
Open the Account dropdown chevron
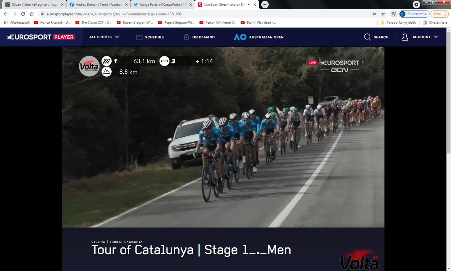(436, 37)
